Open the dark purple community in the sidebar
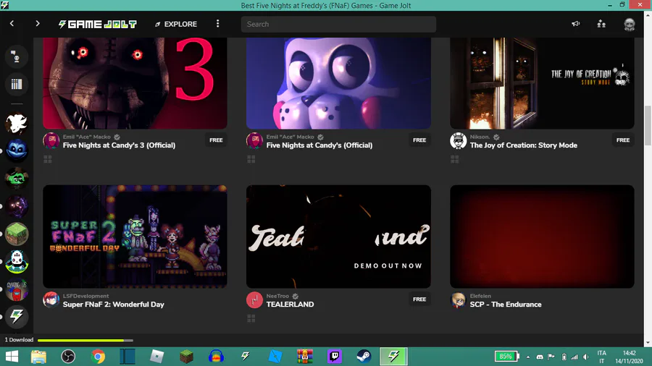Screen dimensions: 652x366 pos(17,206)
